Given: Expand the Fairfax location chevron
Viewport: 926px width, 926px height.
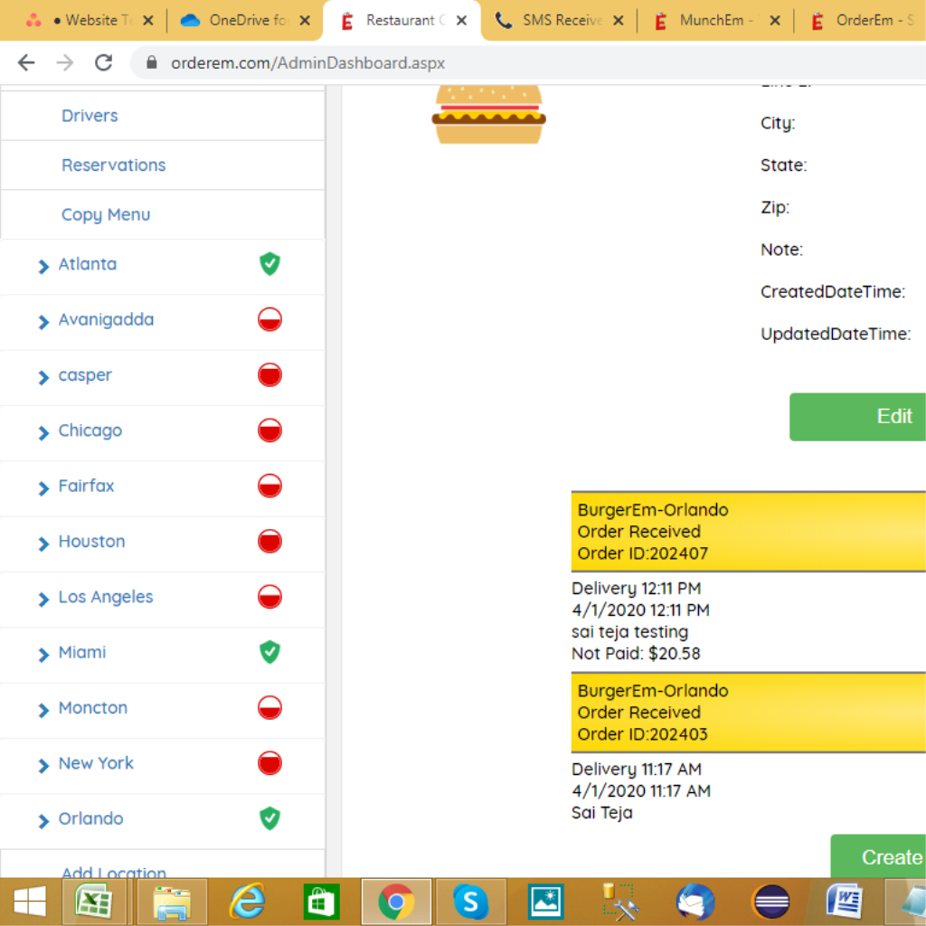Looking at the screenshot, I should coord(43,487).
